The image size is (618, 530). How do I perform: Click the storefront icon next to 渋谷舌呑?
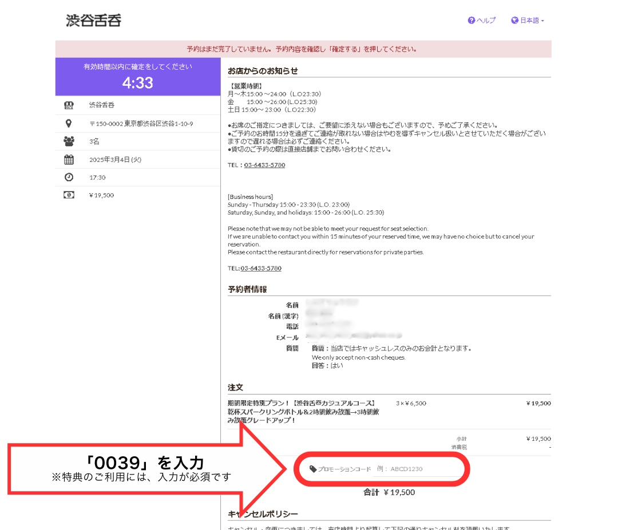pyautogui.click(x=69, y=105)
